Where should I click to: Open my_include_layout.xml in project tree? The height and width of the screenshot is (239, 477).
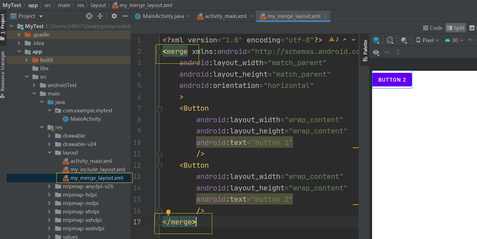98,169
